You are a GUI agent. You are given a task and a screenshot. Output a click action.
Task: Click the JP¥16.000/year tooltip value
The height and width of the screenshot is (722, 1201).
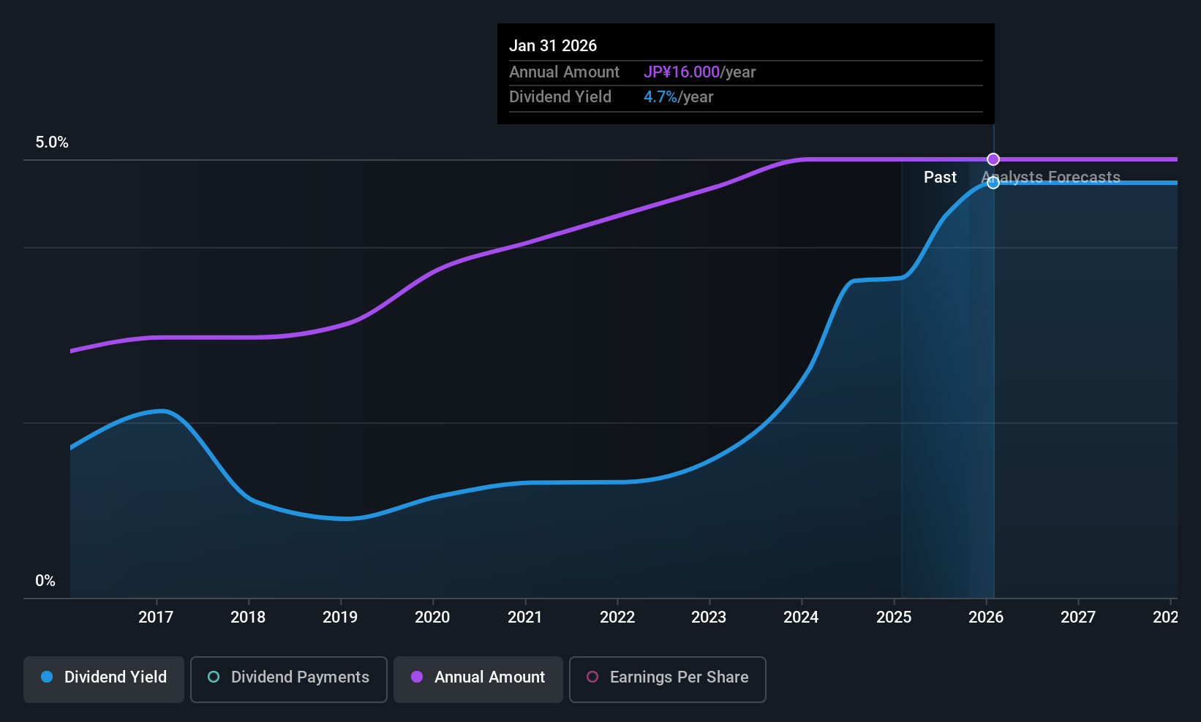click(699, 72)
